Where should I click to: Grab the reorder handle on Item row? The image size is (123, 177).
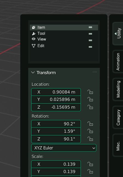tap(90, 27)
